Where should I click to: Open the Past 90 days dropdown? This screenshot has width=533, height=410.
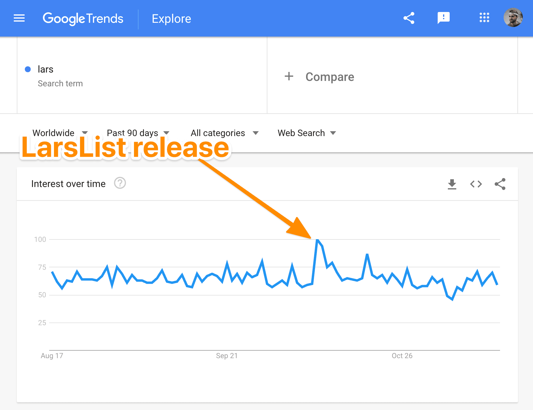pos(138,133)
